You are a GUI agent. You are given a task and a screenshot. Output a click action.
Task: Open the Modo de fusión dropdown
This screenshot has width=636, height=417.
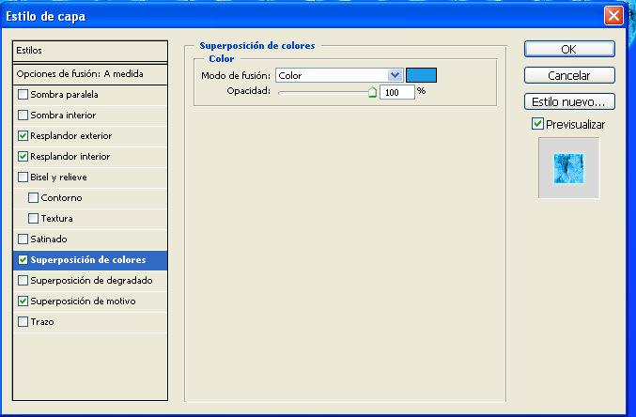pos(395,75)
